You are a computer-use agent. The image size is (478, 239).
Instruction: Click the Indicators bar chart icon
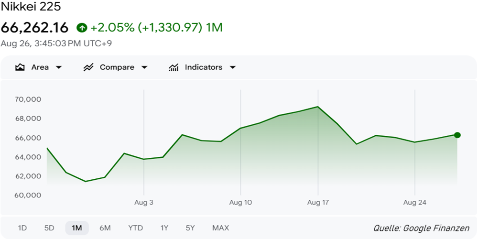coord(174,67)
